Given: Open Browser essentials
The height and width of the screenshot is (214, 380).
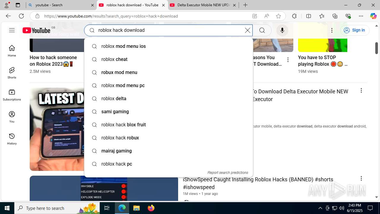Looking at the screenshot, I should pyautogui.click(x=348, y=16).
